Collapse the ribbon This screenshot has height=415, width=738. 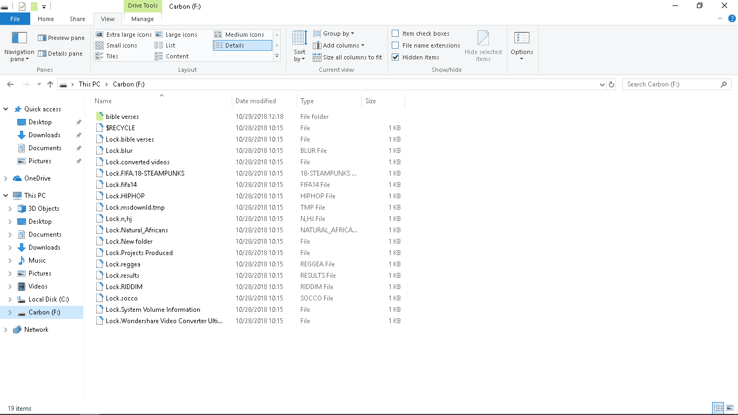click(720, 18)
